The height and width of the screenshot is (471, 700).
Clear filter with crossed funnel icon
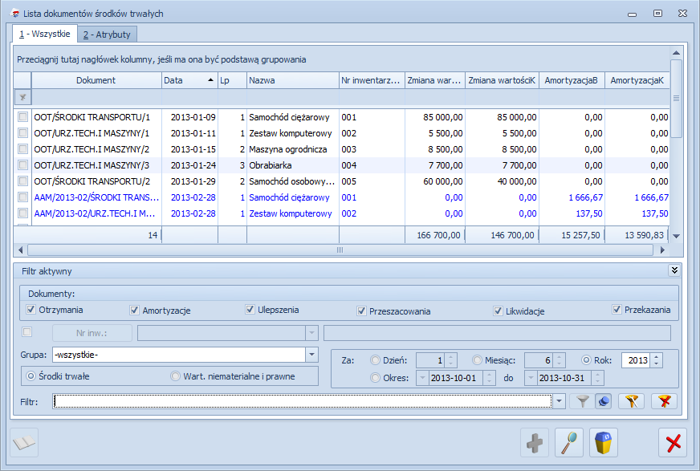point(665,401)
